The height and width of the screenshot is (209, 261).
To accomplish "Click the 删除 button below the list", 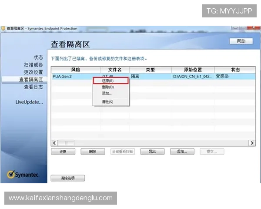I will tap(93, 152).
